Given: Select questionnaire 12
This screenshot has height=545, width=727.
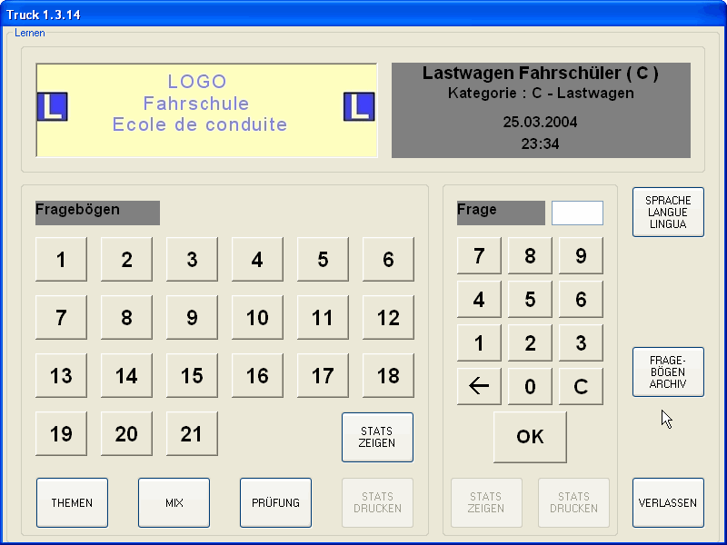Looking at the screenshot, I should click(388, 318).
